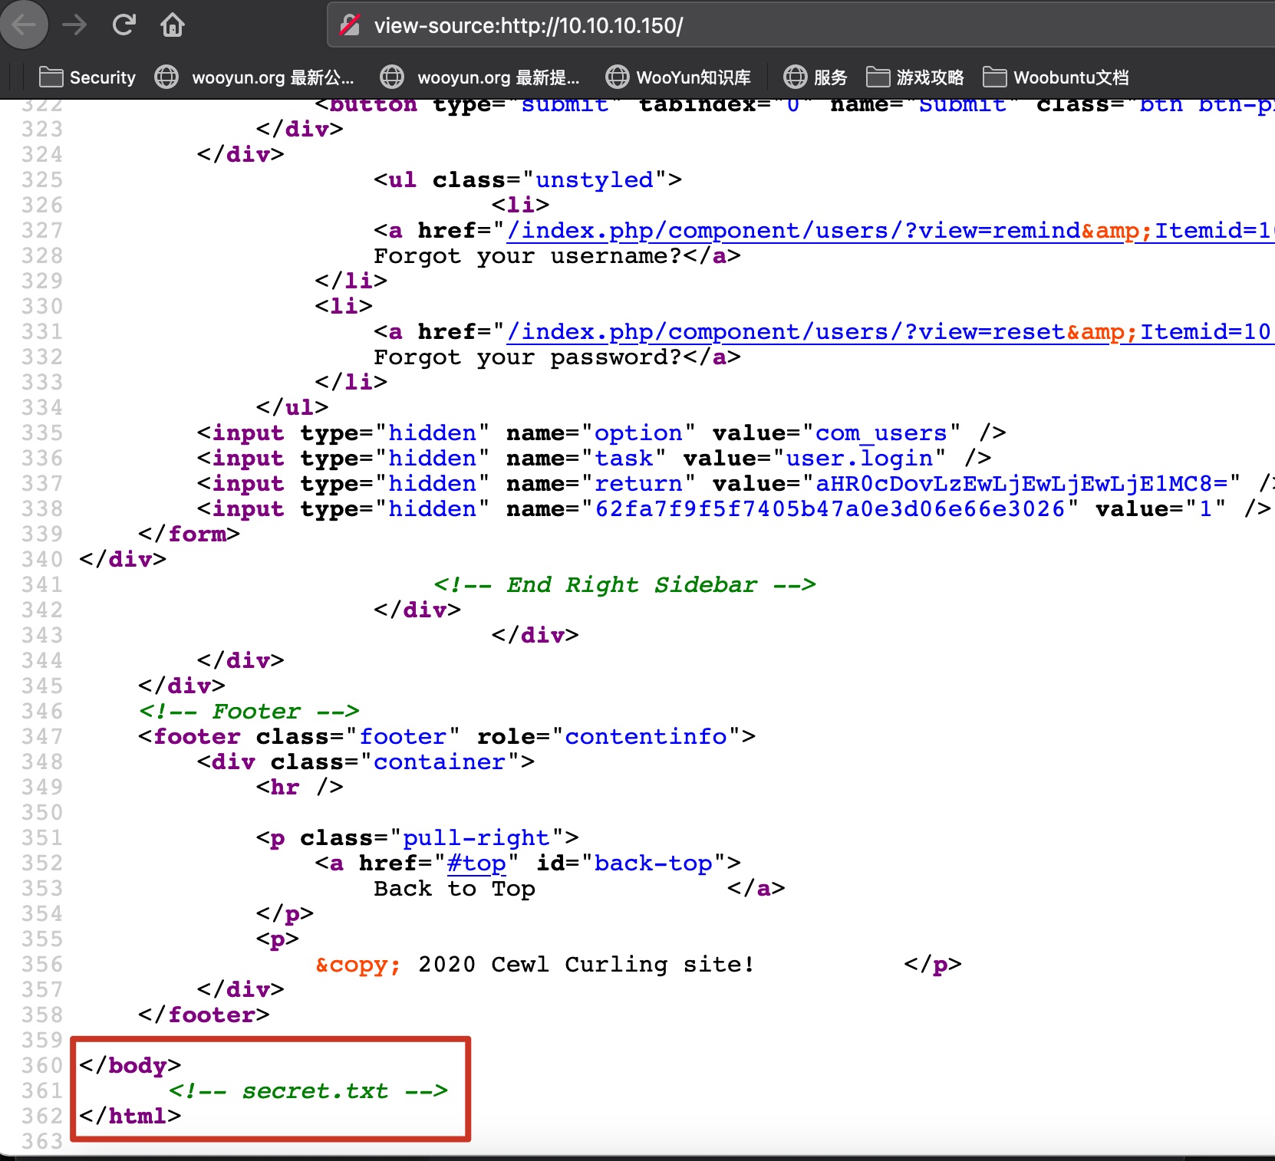
Task: Click the browser back arrow button
Action: 25,25
